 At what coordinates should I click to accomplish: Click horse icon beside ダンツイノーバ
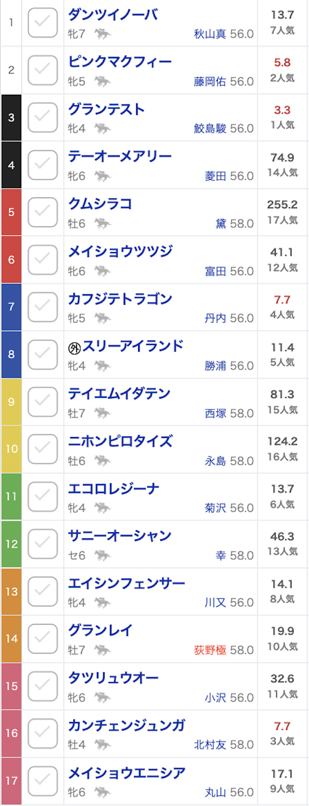(x=102, y=34)
